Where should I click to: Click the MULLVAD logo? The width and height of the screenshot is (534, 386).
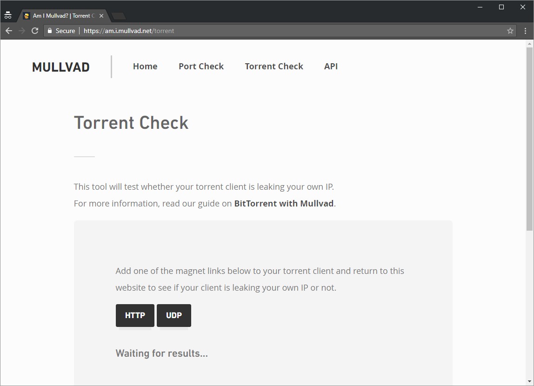(x=60, y=67)
